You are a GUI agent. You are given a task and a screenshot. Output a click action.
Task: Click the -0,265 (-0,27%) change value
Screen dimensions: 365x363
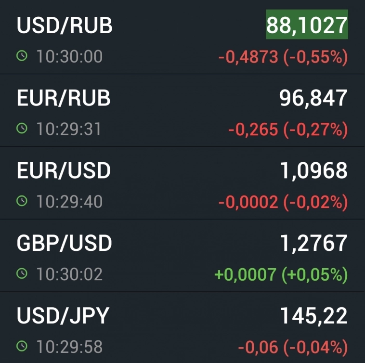(287, 130)
